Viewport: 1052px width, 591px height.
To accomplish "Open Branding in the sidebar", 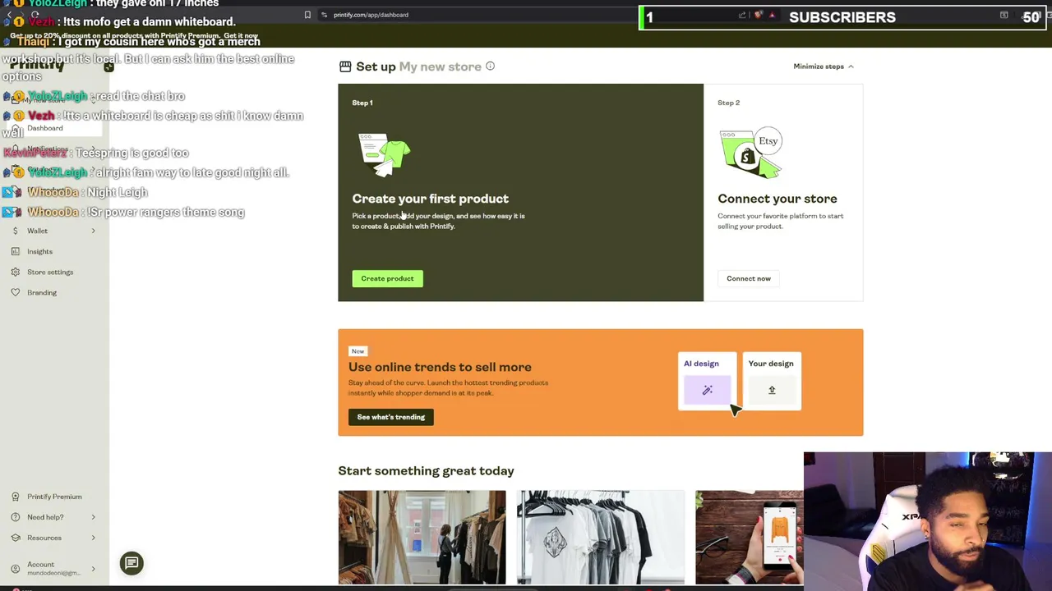I will click(x=42, y=292).
